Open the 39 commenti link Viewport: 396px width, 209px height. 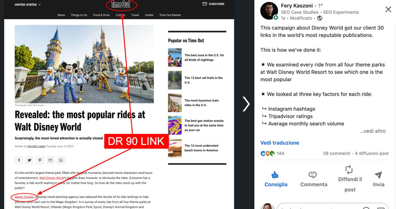coord(337,153)
